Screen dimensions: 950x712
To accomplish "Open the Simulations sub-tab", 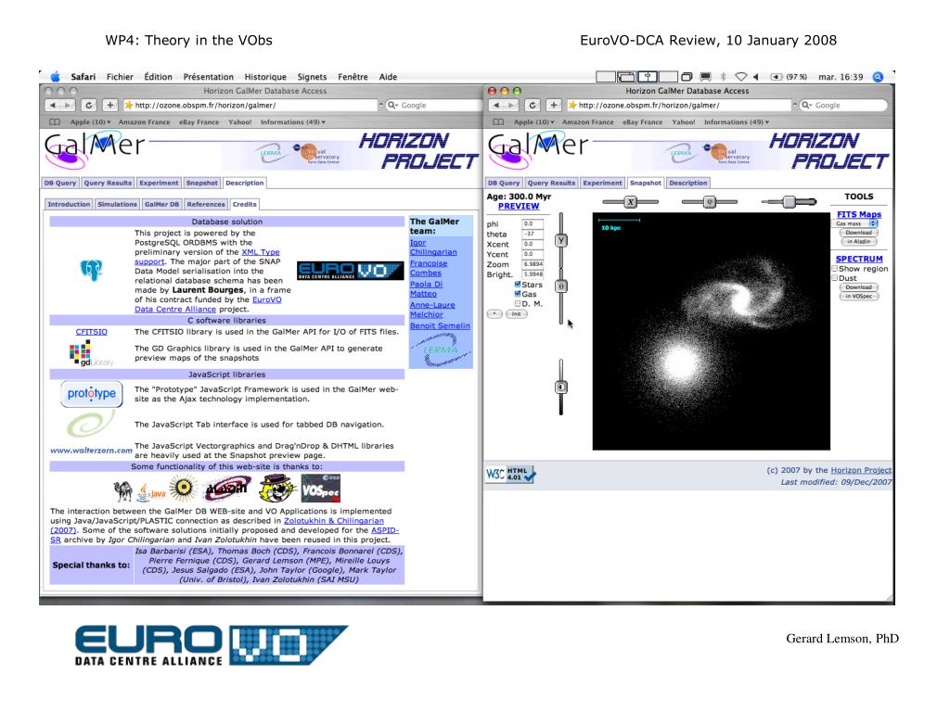I will coord(117,205).
